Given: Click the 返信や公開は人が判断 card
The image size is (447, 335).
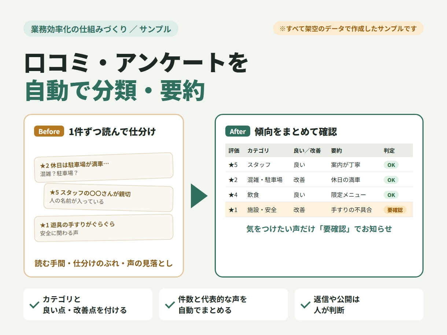Looking at the screenshot, I should (x=359, y=305).
